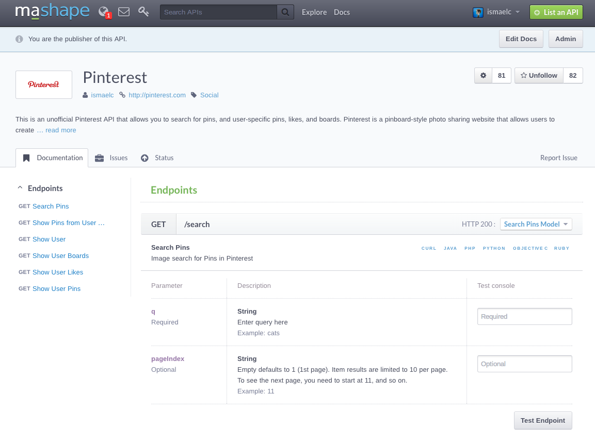Go to Show User Boards endpoint
This screenshot has width=595, height=447.
click(61, 256)
